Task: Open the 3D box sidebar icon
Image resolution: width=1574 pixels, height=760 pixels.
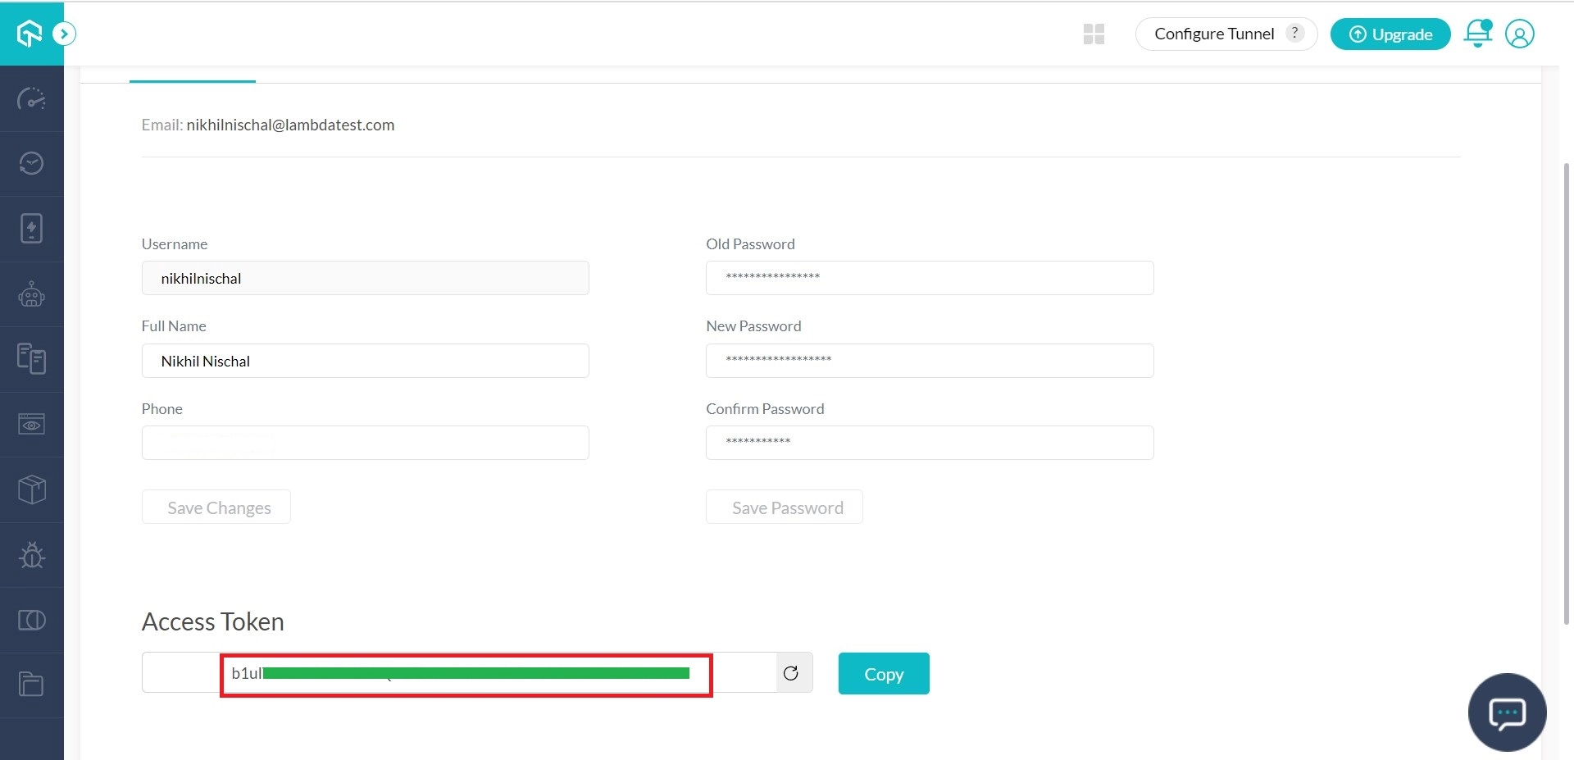Action: (x=31, y=489)
